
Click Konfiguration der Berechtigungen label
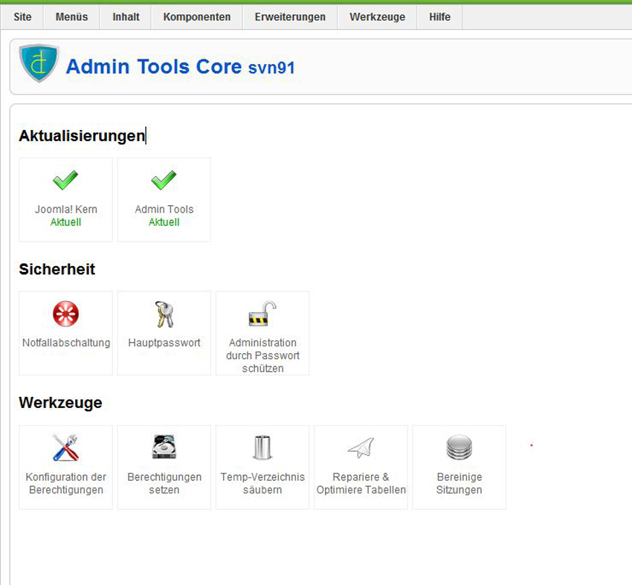[x=66, y=483]
